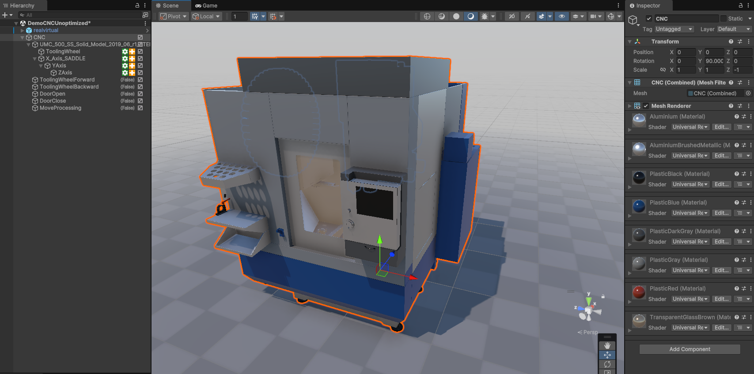Click the green Y axis gizmo cone
Screen dimensions: 754x374
(x=379, y=240)
